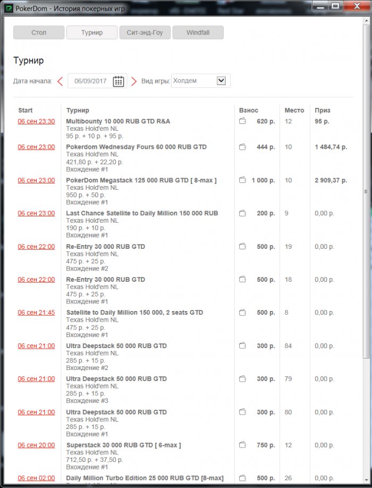Click buy-in icon for Multibounty 10 000 tournament
This screenshot has width=372, height=488.
(x=242, y=121)
